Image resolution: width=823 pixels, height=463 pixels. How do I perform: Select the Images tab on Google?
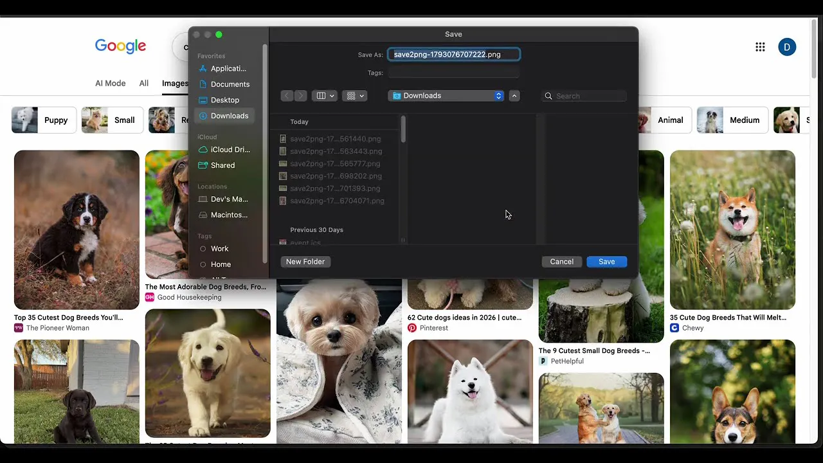(175, 84)
